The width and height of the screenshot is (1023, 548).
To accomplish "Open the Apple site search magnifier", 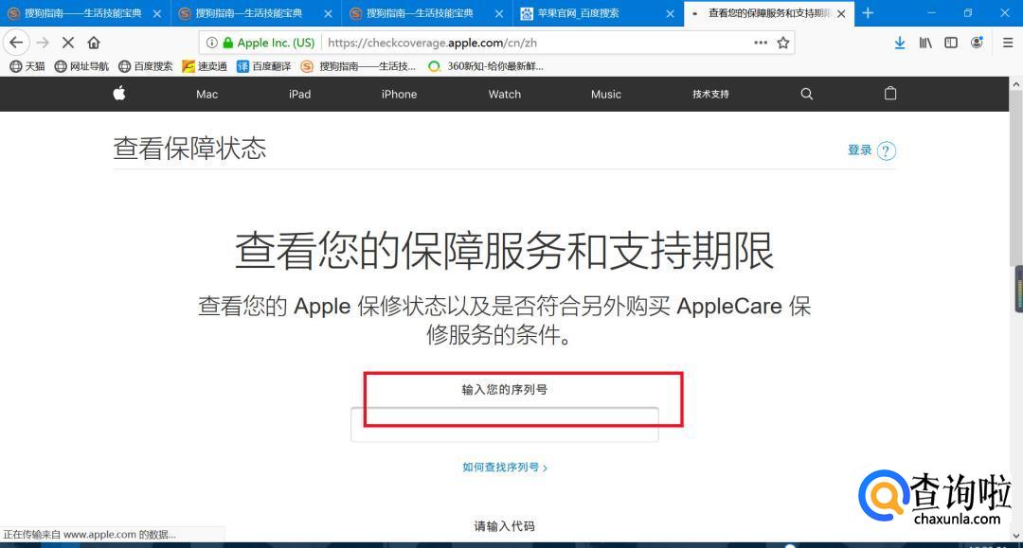I will click(x=806, y=94).
